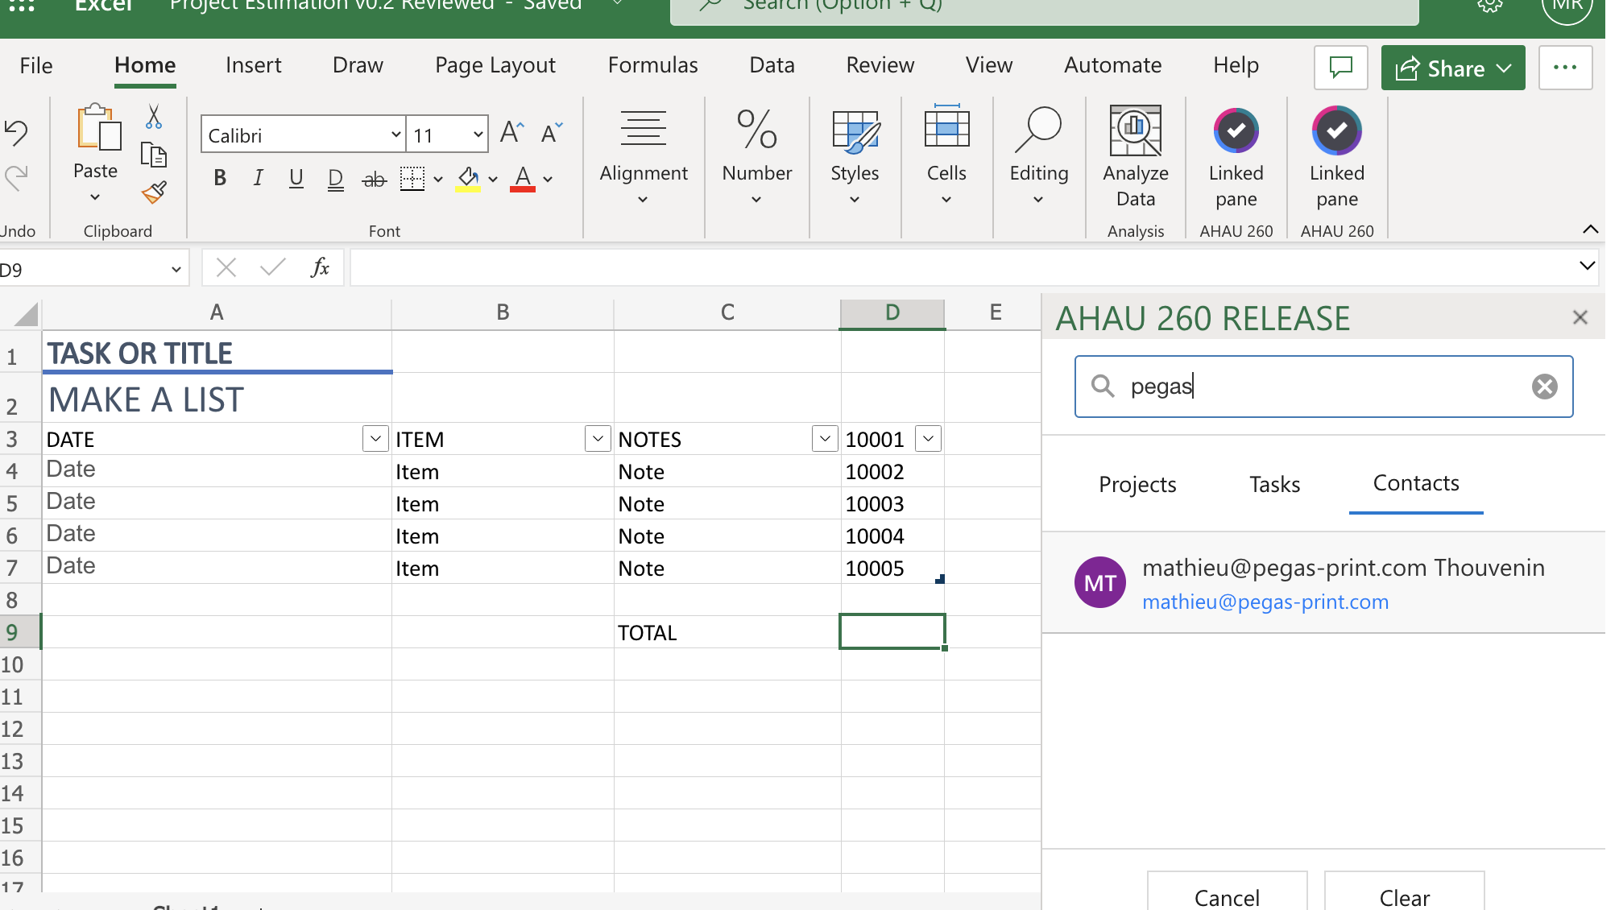1619x910 pixels.
Task: Click the Undo arrow icon
Action: pos(16,132)
